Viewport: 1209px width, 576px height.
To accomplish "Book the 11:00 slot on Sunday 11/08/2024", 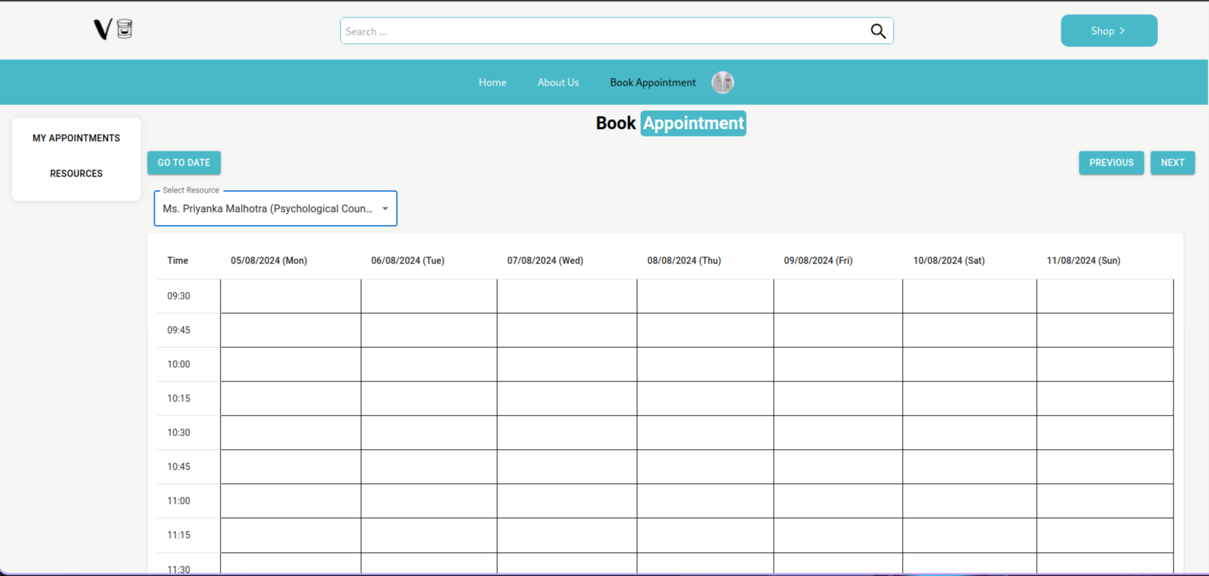I will 1105,501.
